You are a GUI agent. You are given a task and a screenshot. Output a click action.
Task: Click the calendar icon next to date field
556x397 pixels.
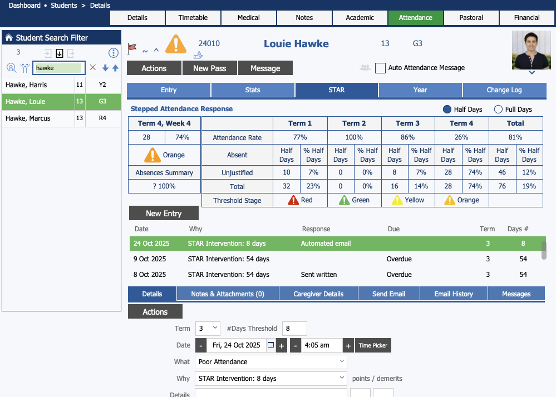click(270, 345)
